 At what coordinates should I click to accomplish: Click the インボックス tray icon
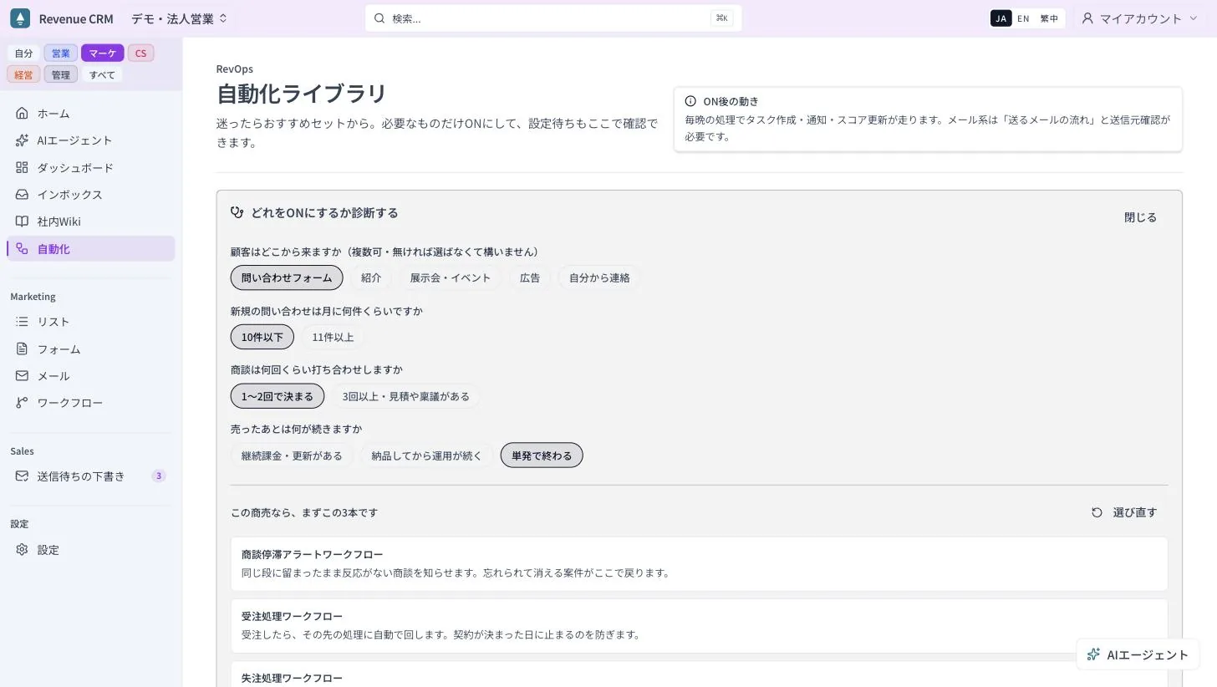pos(22,194)
